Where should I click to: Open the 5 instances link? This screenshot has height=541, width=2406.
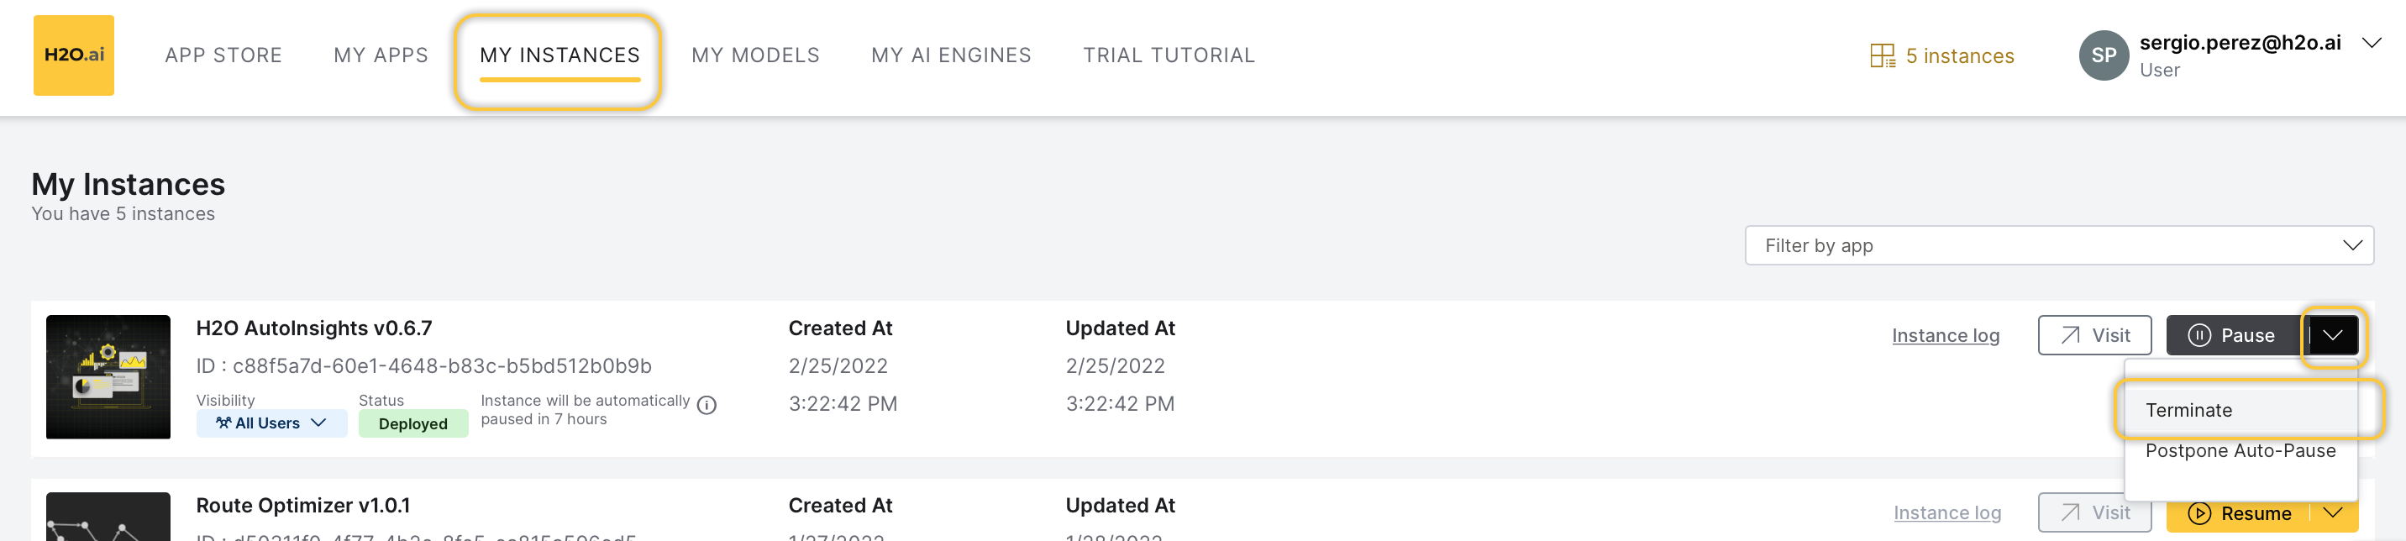(1960, 56)
